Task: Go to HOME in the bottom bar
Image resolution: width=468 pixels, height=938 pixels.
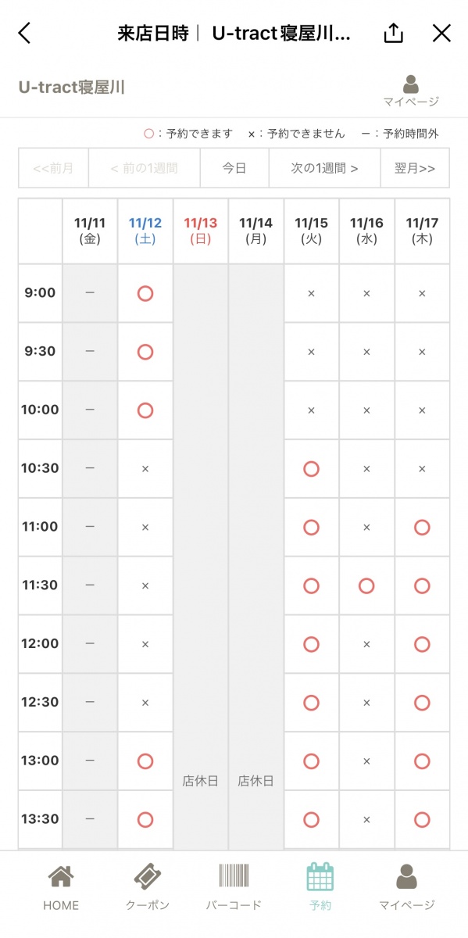Action: (61, 887)
